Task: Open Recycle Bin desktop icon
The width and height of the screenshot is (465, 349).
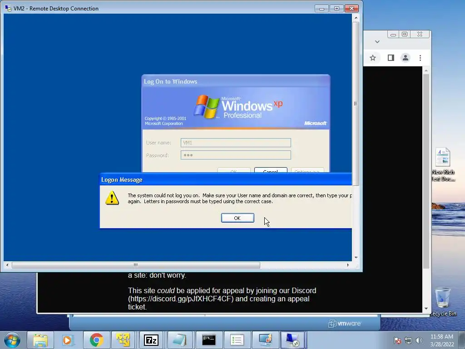Action: pyautogui.click(x=443, y=302)
